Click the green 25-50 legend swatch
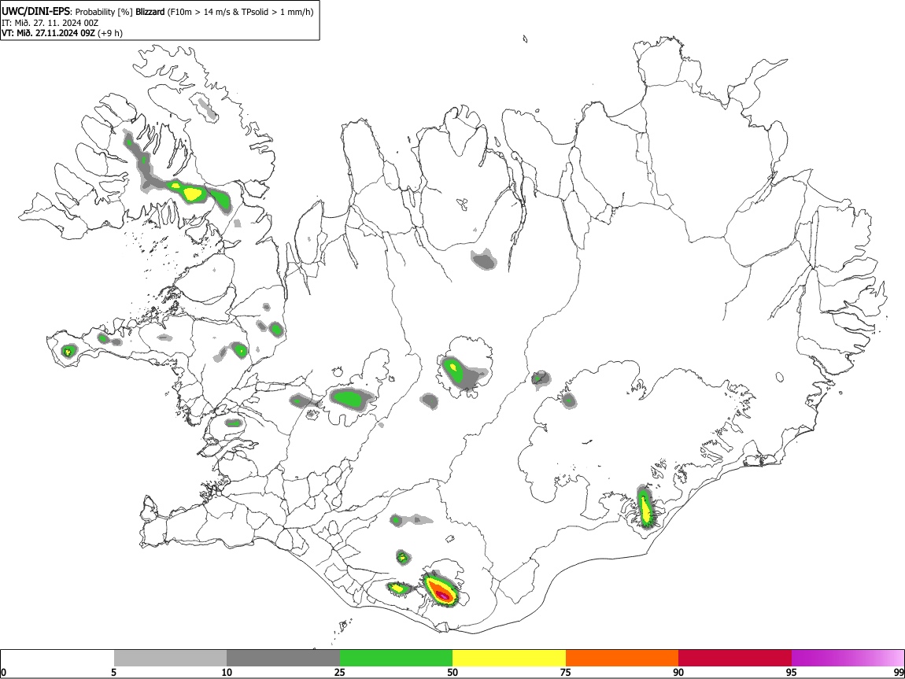Screen dimensions: 905x679 coord(396,658)
